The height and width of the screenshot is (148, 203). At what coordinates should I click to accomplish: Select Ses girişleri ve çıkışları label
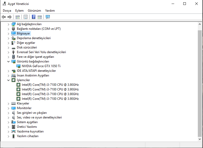(32, 113)
